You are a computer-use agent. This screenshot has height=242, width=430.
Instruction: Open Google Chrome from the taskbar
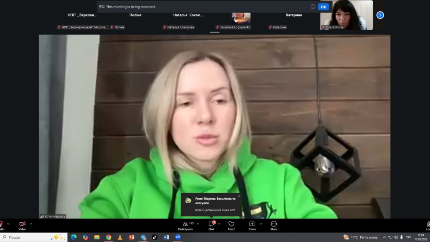108,237
